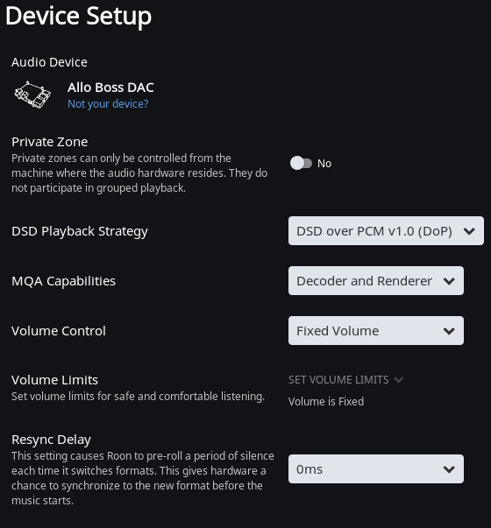Click the chevron beside SET VOLUME LIMITS
The height and width of the screenshot is (528, 491).
point(399,380)
